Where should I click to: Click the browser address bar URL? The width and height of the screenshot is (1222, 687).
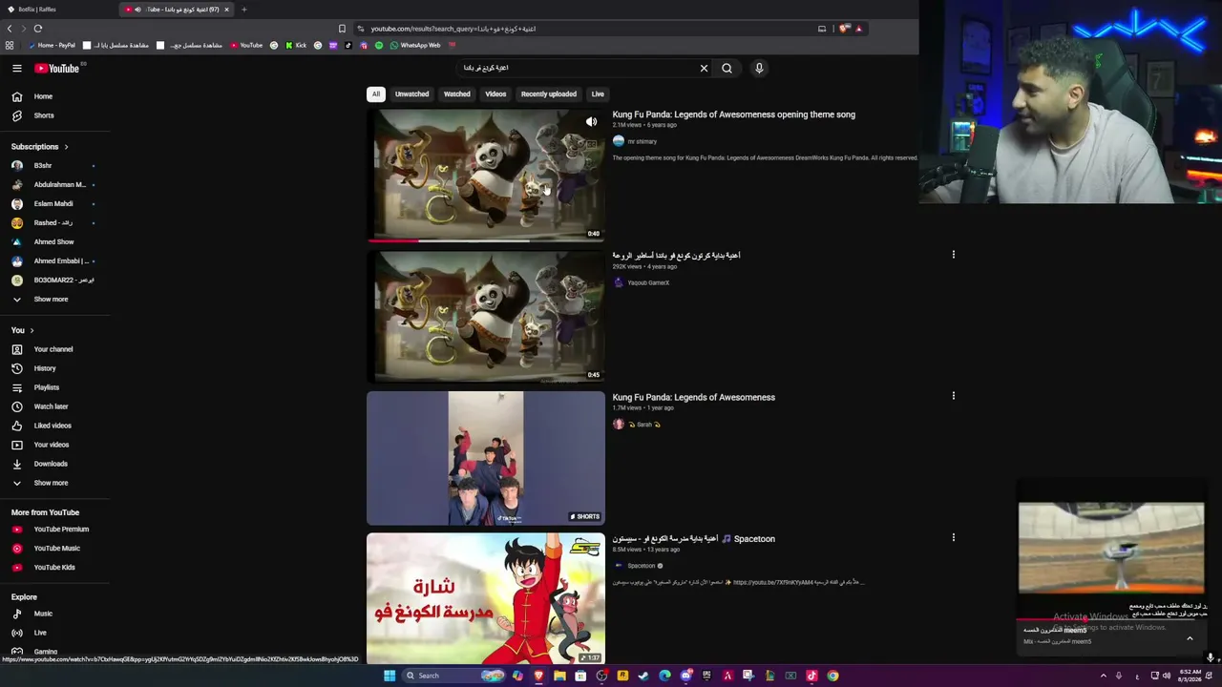pos(453,29)
